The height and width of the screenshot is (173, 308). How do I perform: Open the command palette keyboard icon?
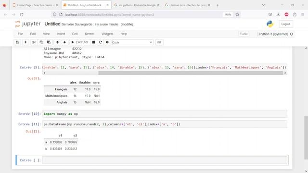[159, 42]
